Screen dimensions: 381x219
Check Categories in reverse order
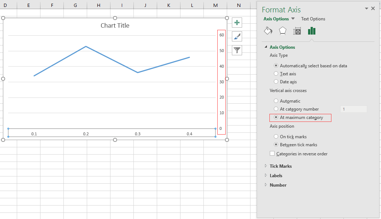[272, 154]
